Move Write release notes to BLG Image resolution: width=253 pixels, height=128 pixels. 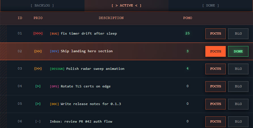click(238, 104)
